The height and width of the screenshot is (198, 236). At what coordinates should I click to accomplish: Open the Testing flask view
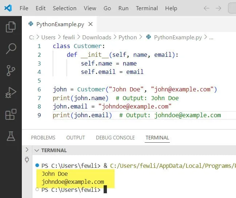(x=11, y=136)
